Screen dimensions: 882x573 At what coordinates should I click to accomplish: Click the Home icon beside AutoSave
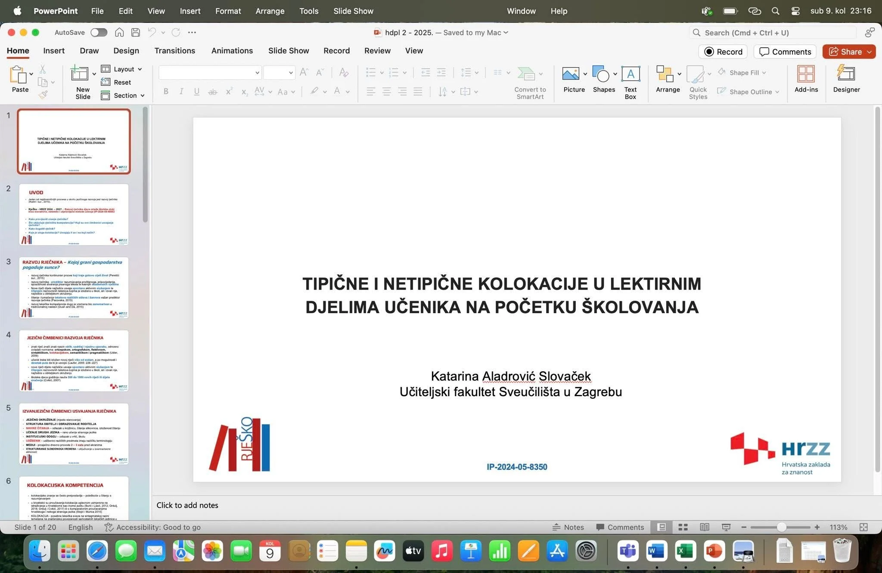[x=119, y=32]
